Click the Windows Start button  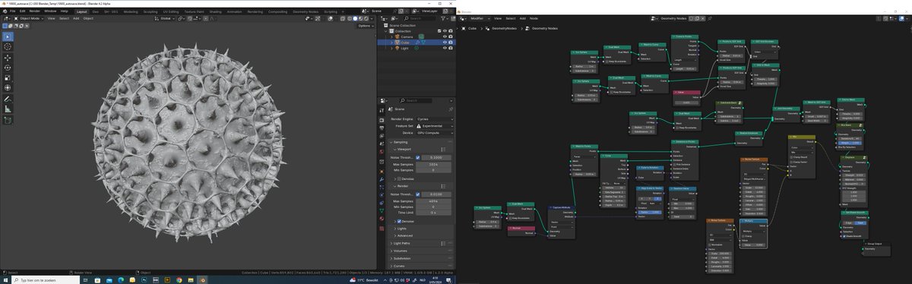5,279
